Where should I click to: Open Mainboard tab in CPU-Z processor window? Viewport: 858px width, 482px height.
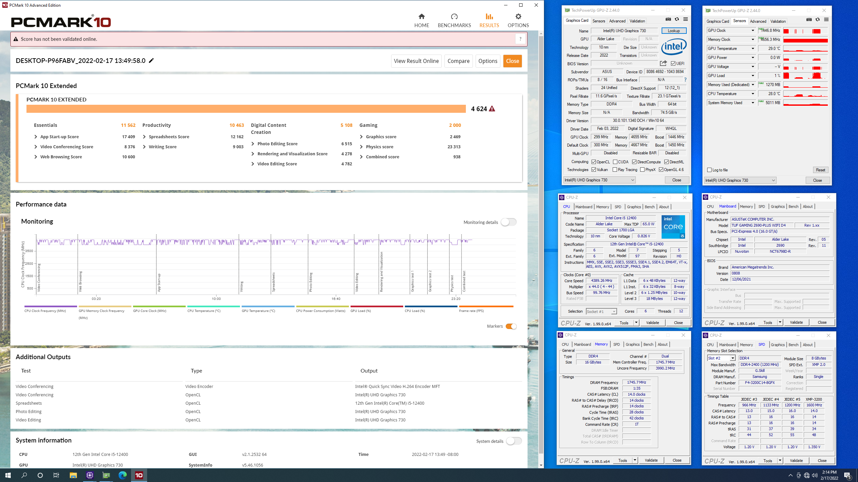(x=584, y=207)
